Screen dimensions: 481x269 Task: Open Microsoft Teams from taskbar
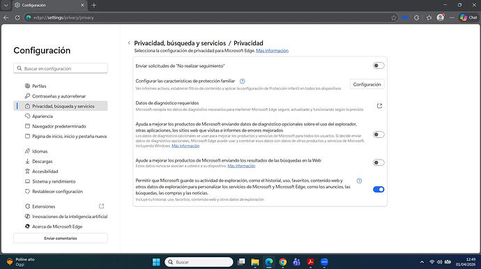[296, 262]
